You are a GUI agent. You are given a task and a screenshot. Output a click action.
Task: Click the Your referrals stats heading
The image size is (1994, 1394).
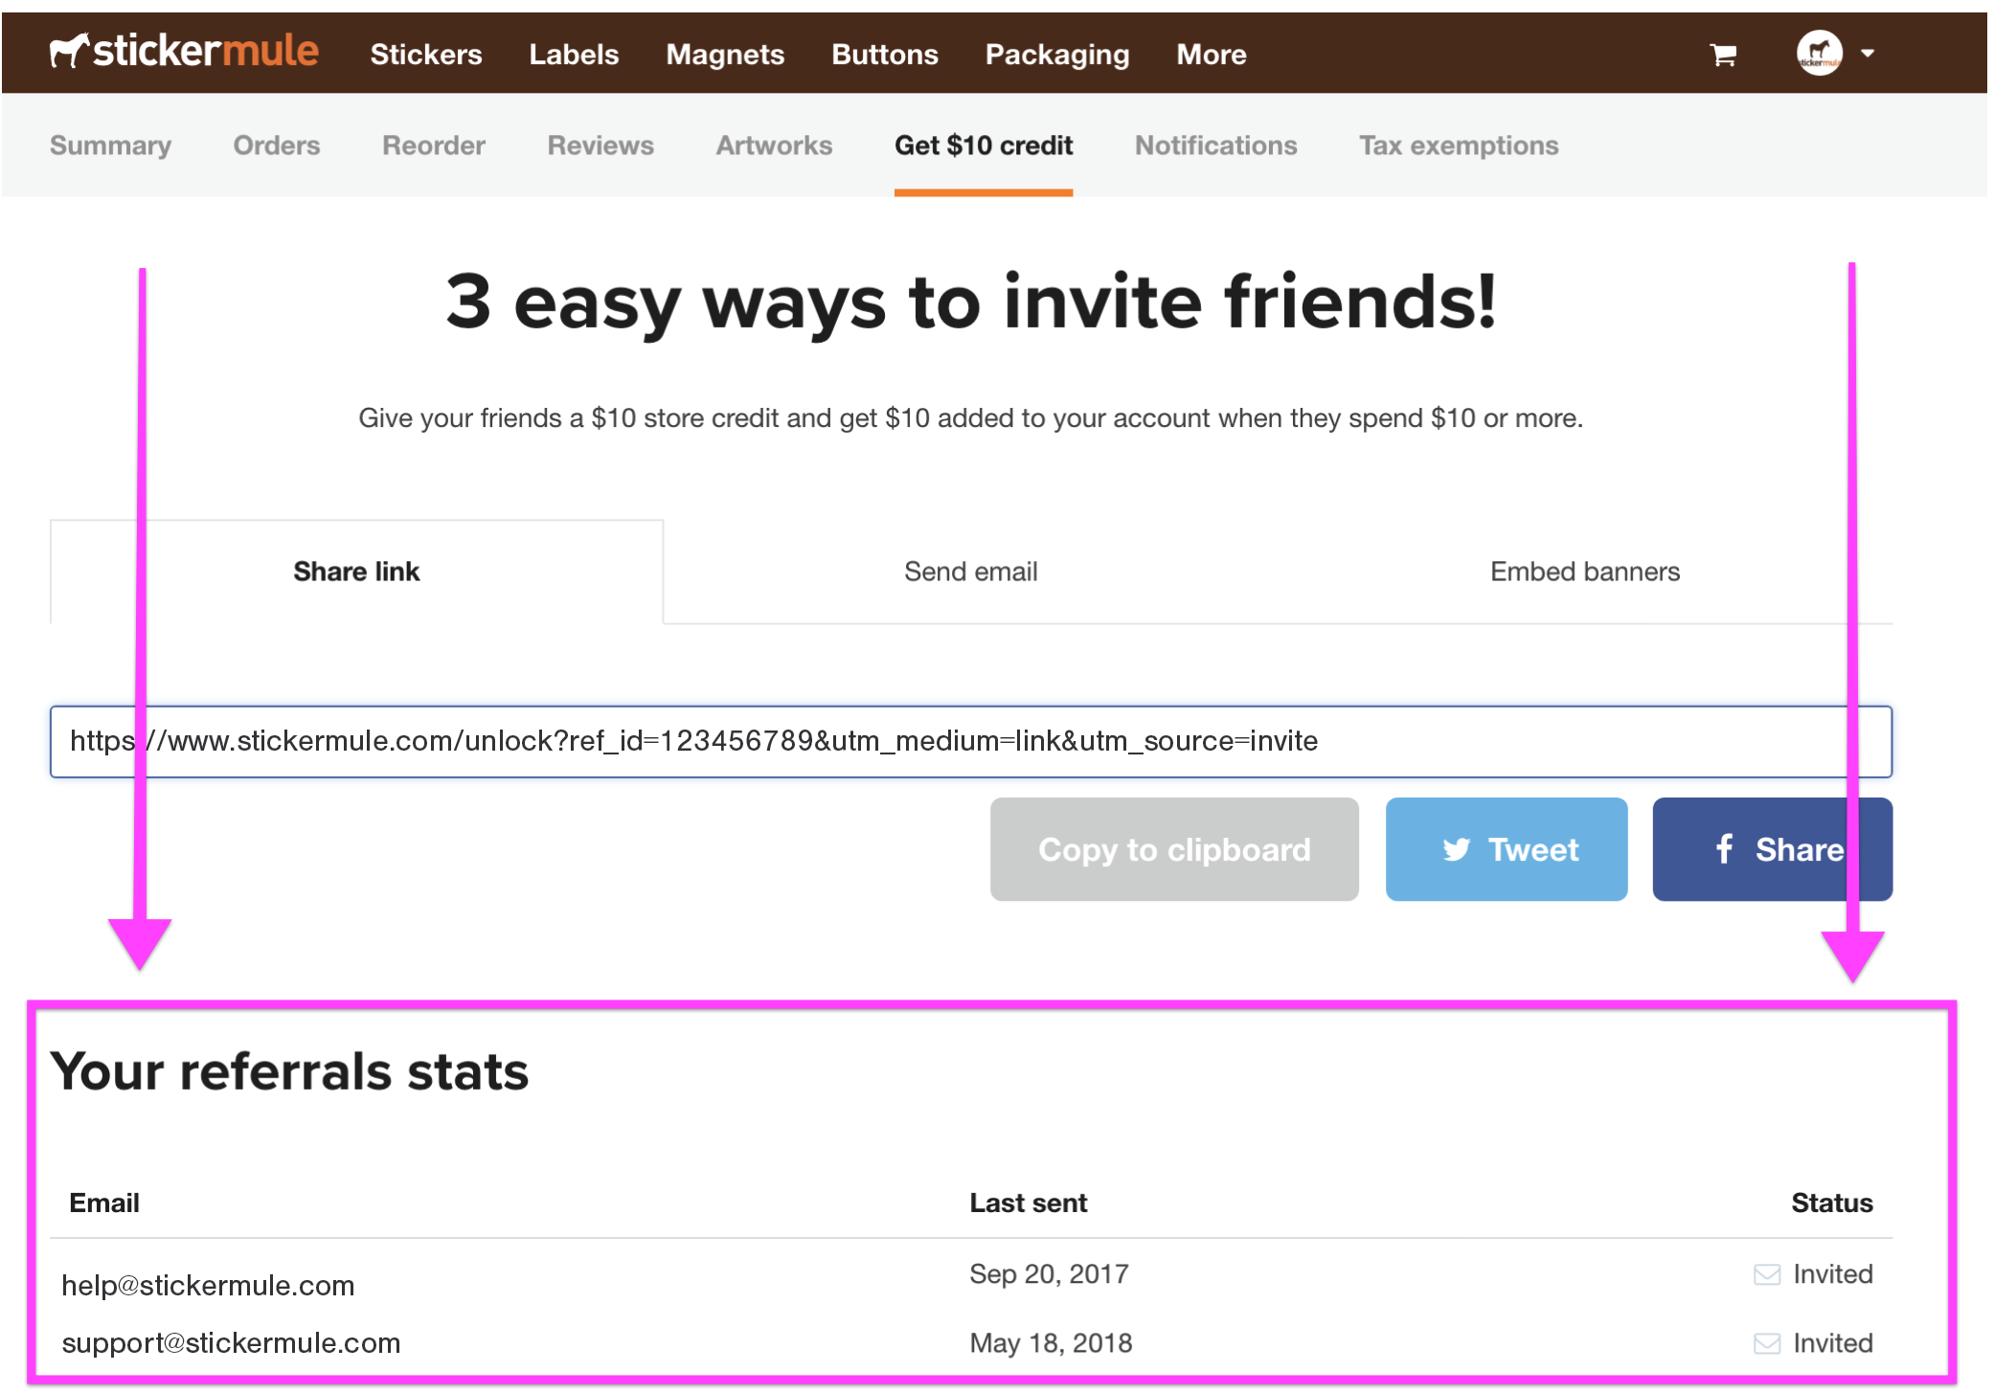pyautogui.click(x=289, y=1070)
